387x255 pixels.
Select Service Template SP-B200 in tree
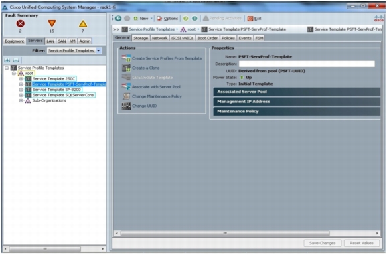(x=54, y=90)
